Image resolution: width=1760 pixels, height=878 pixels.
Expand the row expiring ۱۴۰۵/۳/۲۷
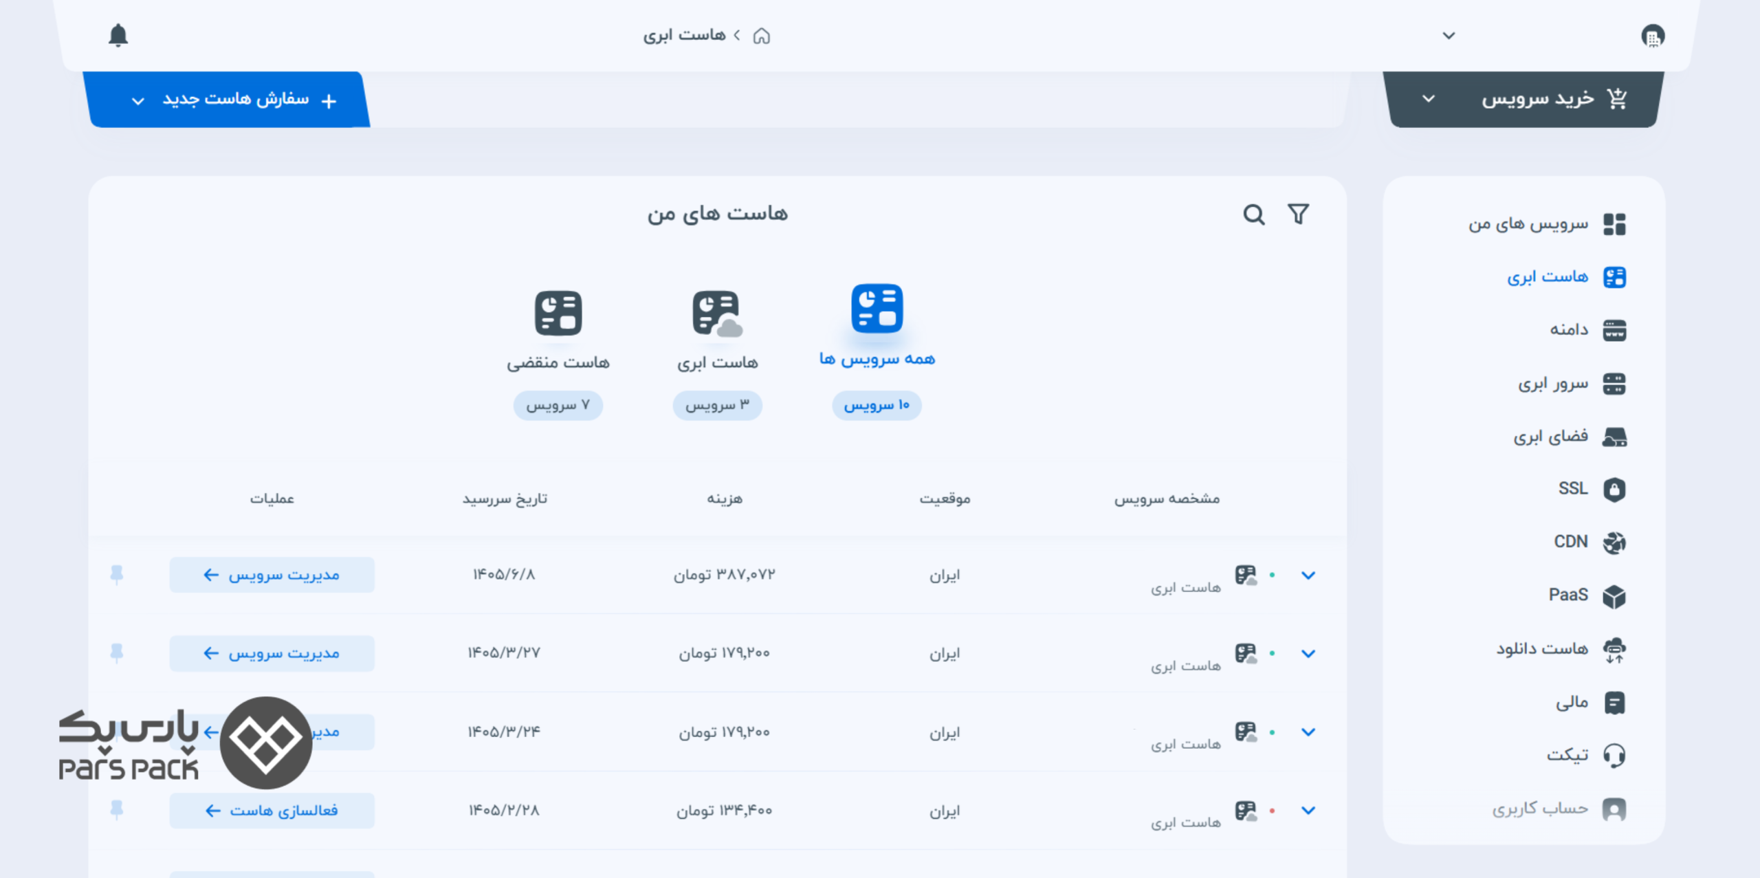click(x=1308, y=654)
